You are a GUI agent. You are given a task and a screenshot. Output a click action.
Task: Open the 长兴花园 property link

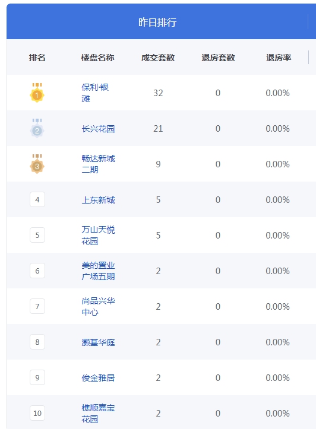98,129
